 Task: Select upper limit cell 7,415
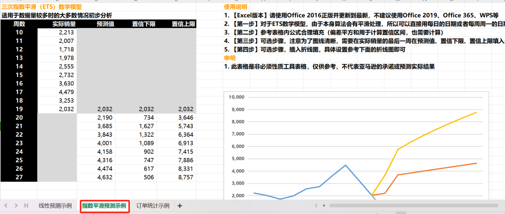176,152
